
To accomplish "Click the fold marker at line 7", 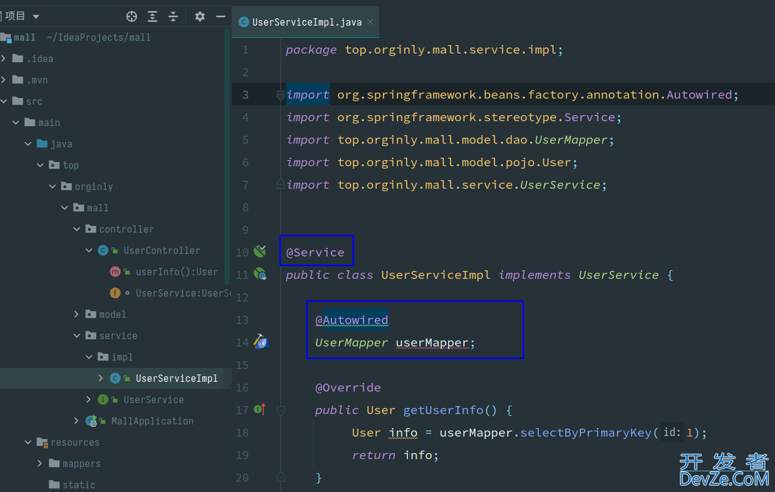I will point(280,184).
